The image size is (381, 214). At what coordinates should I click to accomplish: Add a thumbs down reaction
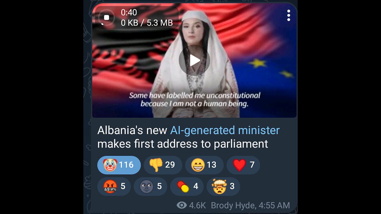[x=163, y=165]
